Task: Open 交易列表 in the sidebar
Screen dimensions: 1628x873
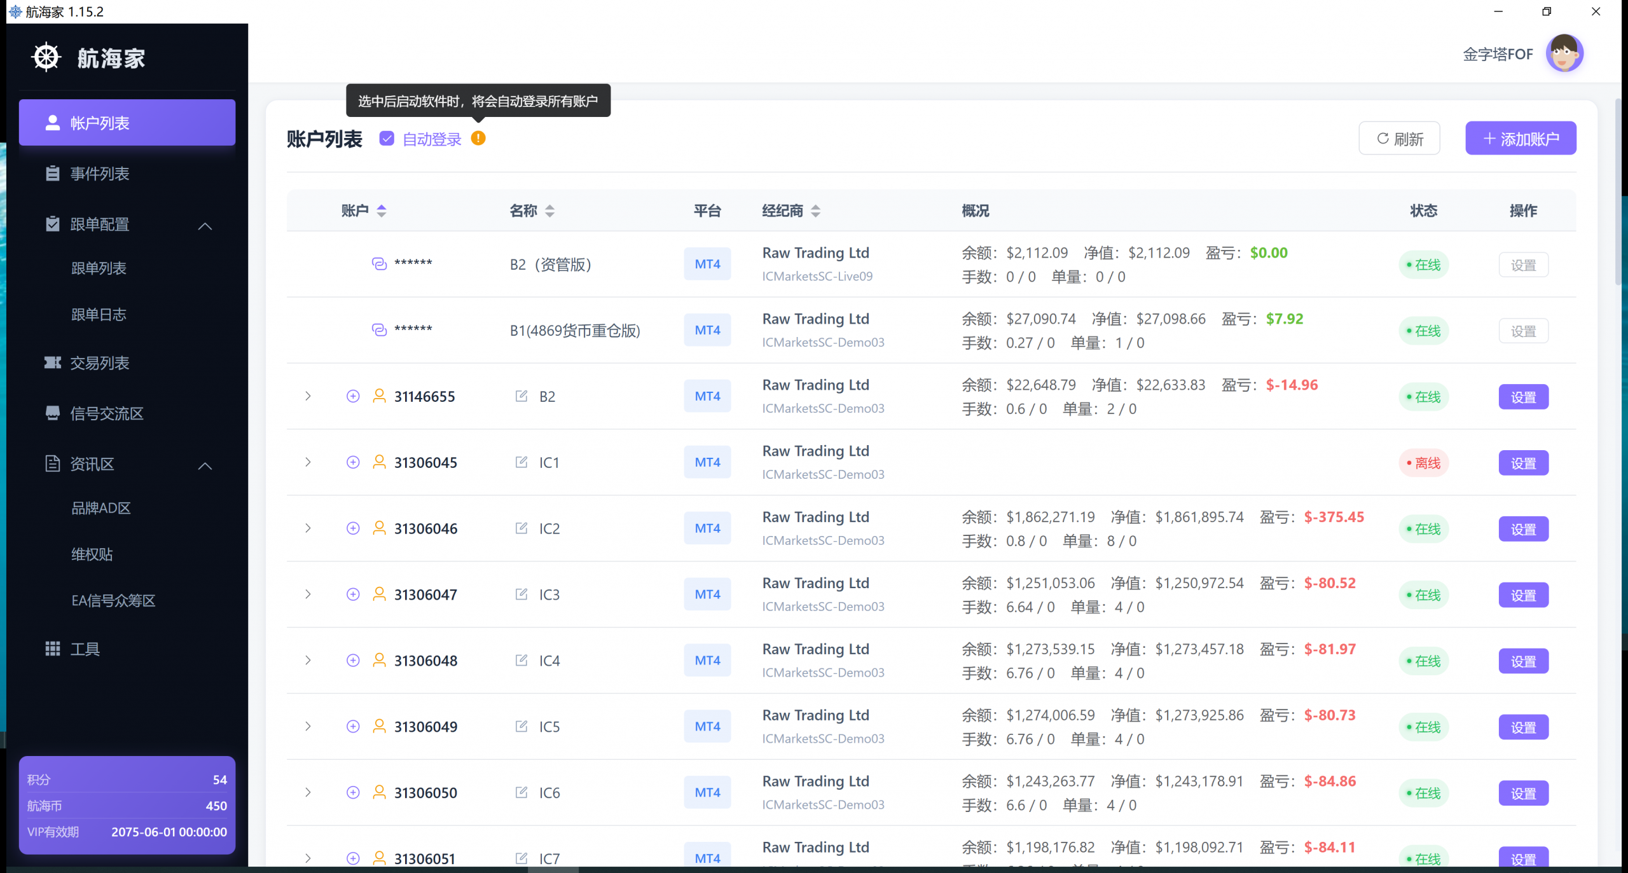Action: [100, 363]
